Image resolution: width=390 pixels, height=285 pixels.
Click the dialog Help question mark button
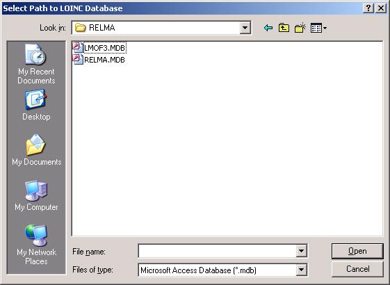point(368,8)
